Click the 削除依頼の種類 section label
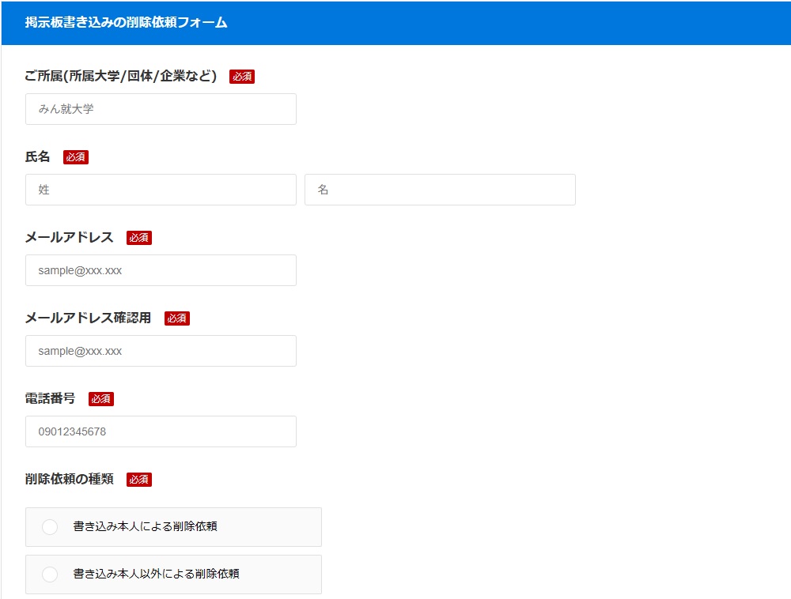 point(69,479)
